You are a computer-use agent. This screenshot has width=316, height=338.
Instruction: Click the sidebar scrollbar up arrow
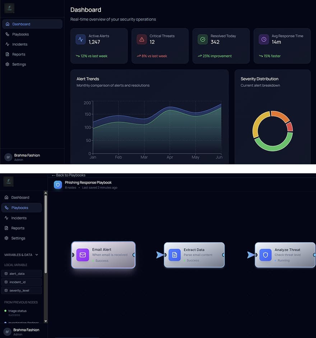coord(46,193)
